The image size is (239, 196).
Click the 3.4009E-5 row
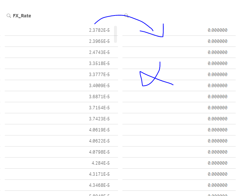(99, 86)
